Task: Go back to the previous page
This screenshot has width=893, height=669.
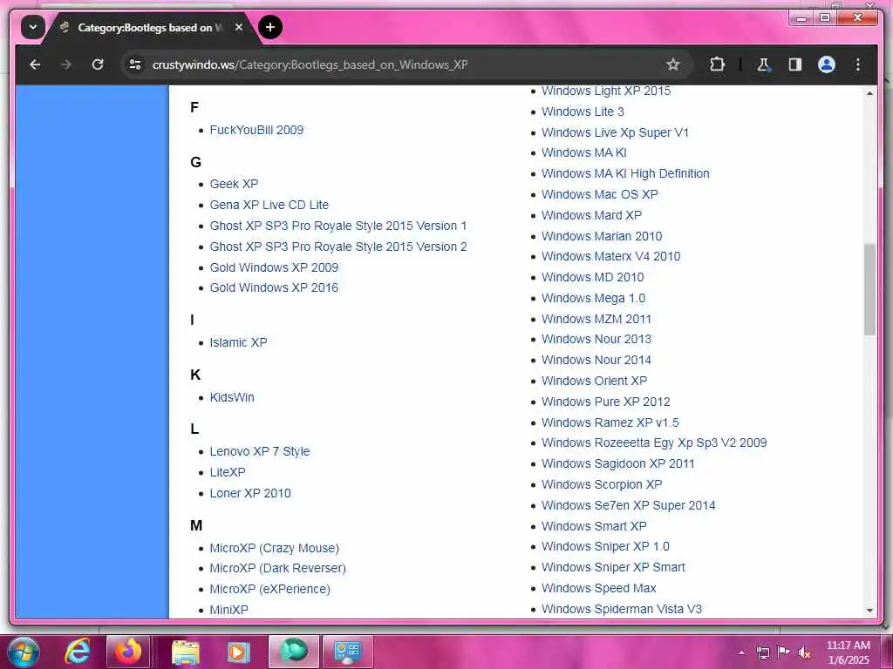Action: [x=35, y=64]
